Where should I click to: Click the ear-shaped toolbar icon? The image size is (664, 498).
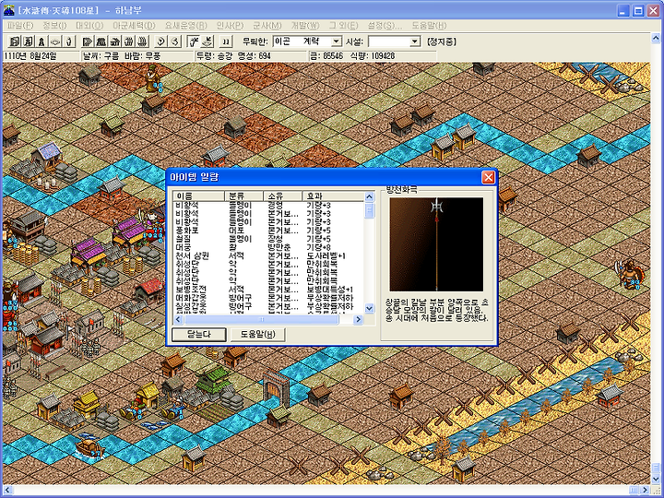pyautogui.click(x=160, y=41)
